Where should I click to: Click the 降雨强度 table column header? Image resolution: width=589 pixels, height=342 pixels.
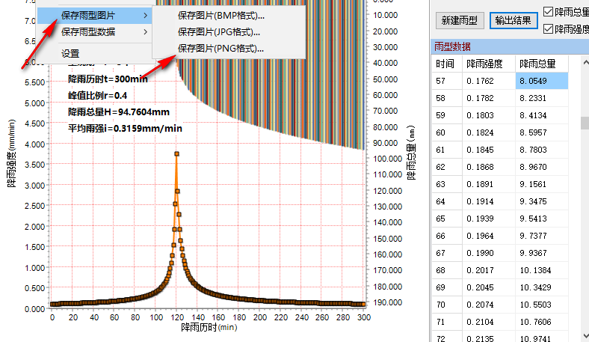click(x=486, y=64)
